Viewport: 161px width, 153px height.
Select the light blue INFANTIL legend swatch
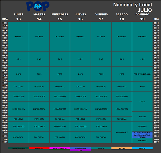(x=142, y=148)
